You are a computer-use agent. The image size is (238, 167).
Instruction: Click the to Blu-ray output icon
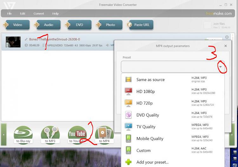tap(23, 135)
